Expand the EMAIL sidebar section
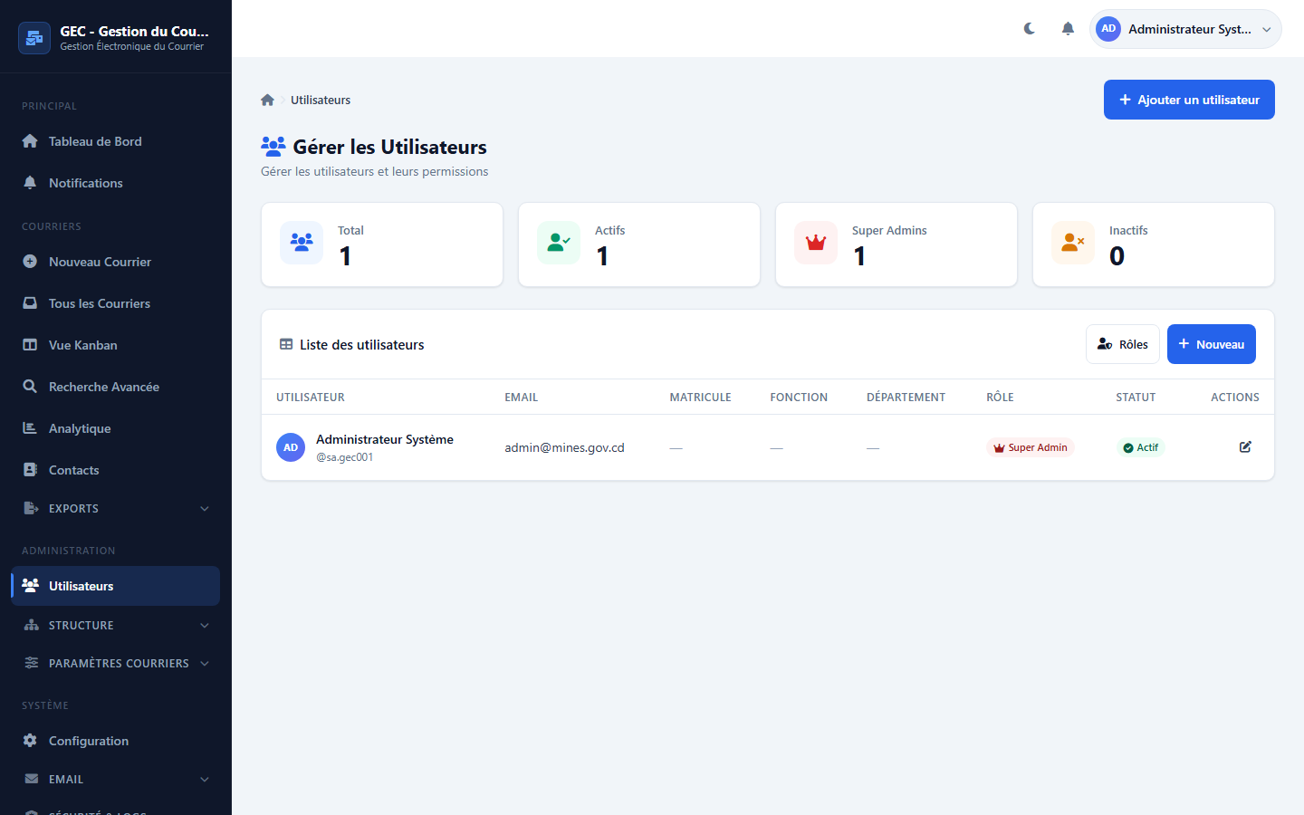The height and width of the screenshot is (815, 1304). (116, 780)
